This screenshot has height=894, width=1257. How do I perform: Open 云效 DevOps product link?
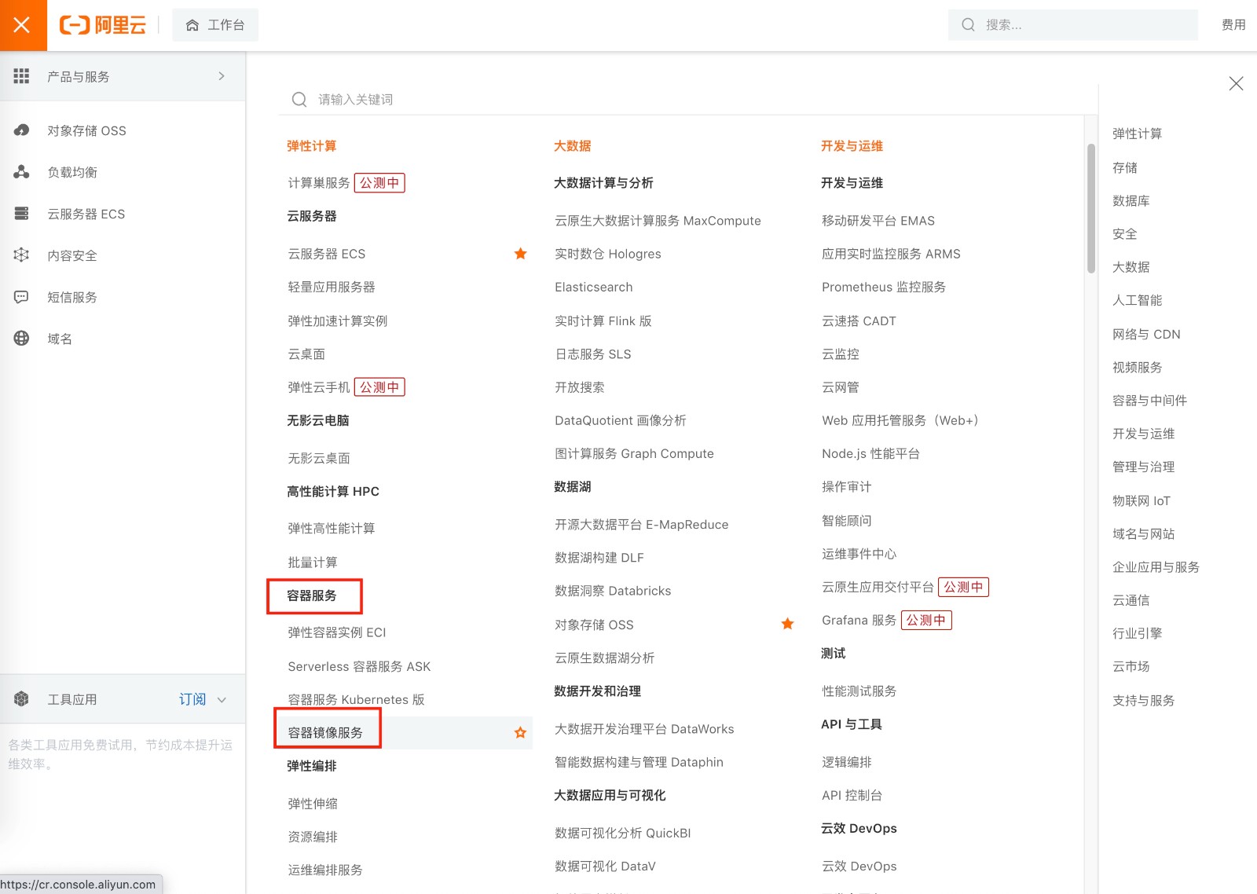pos(859,866)
